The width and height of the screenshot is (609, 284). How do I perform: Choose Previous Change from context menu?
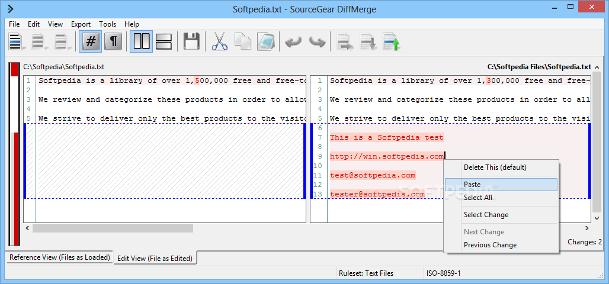coord(501,245)
